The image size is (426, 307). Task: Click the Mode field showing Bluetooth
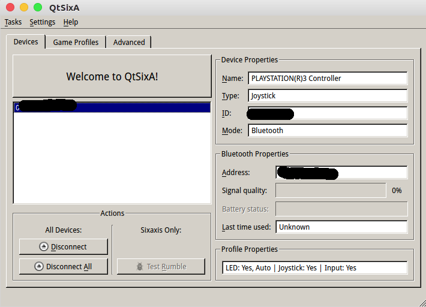tap(328, 131)
